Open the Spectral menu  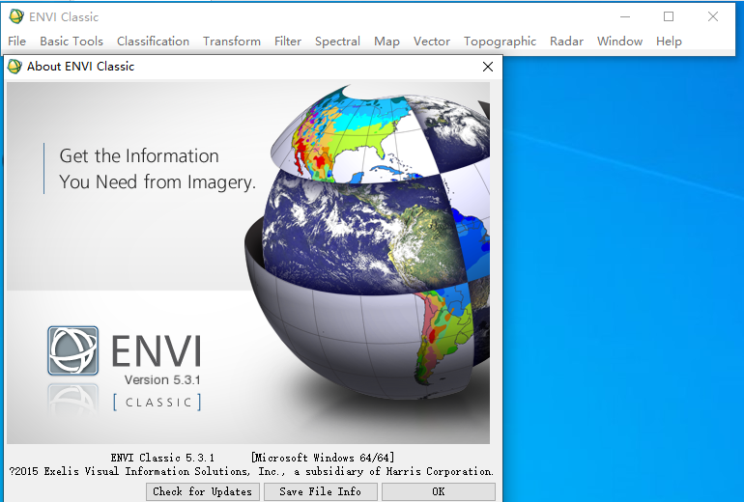tap(337, 42)
